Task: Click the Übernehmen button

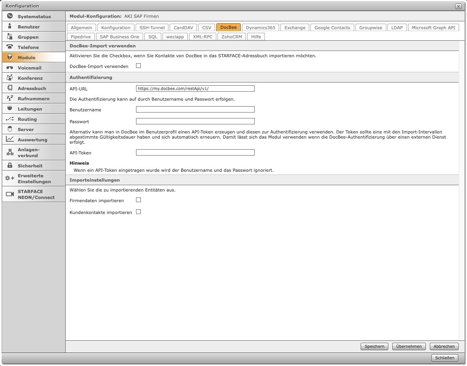Action: (409, 346)
